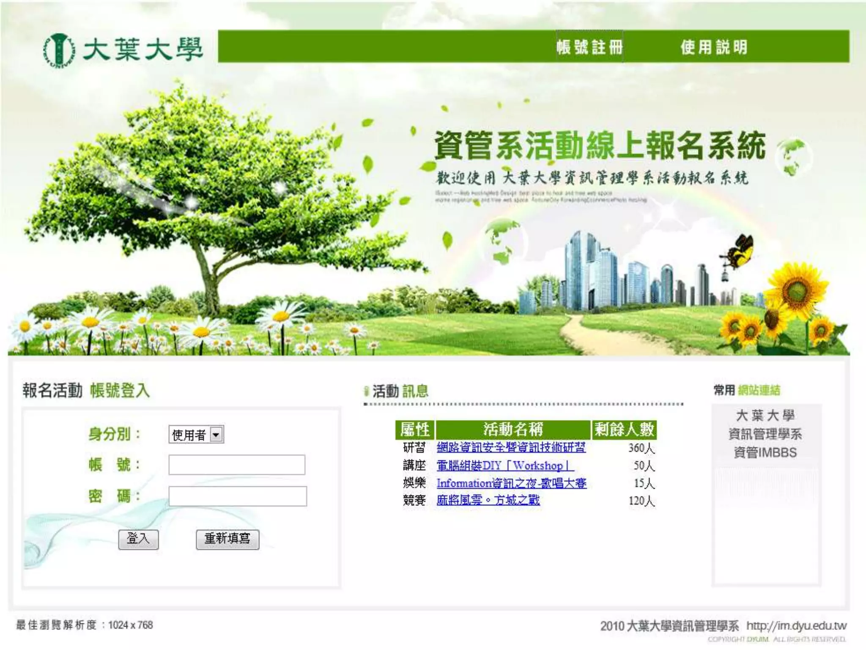Expand the 身分別 dropdown arrow

[216, 435]
